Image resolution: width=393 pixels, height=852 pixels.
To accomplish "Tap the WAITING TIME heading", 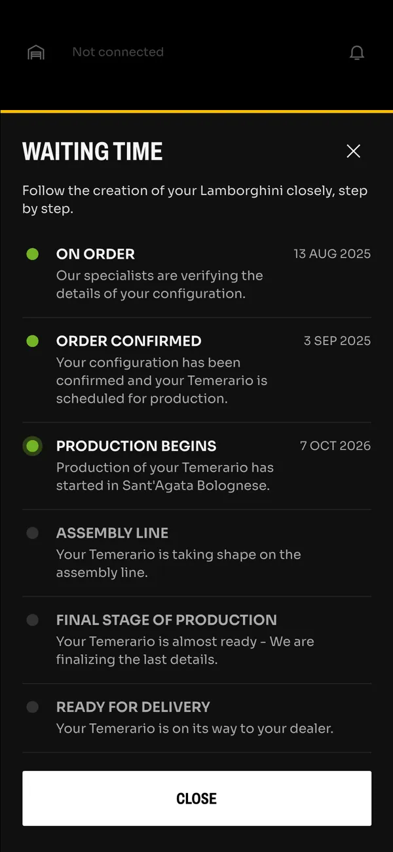I will coord(92,151).
